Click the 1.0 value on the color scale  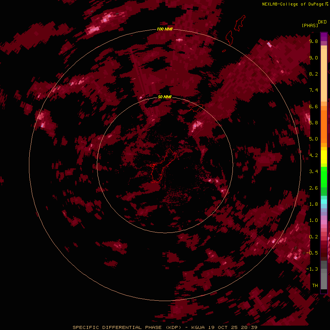(313, 220)
